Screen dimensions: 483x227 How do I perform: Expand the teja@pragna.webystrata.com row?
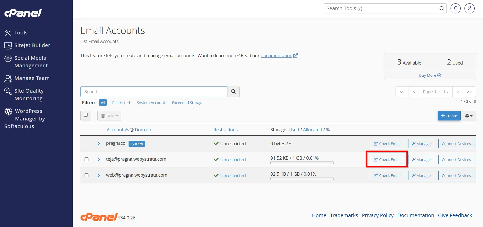coord(99,159)
